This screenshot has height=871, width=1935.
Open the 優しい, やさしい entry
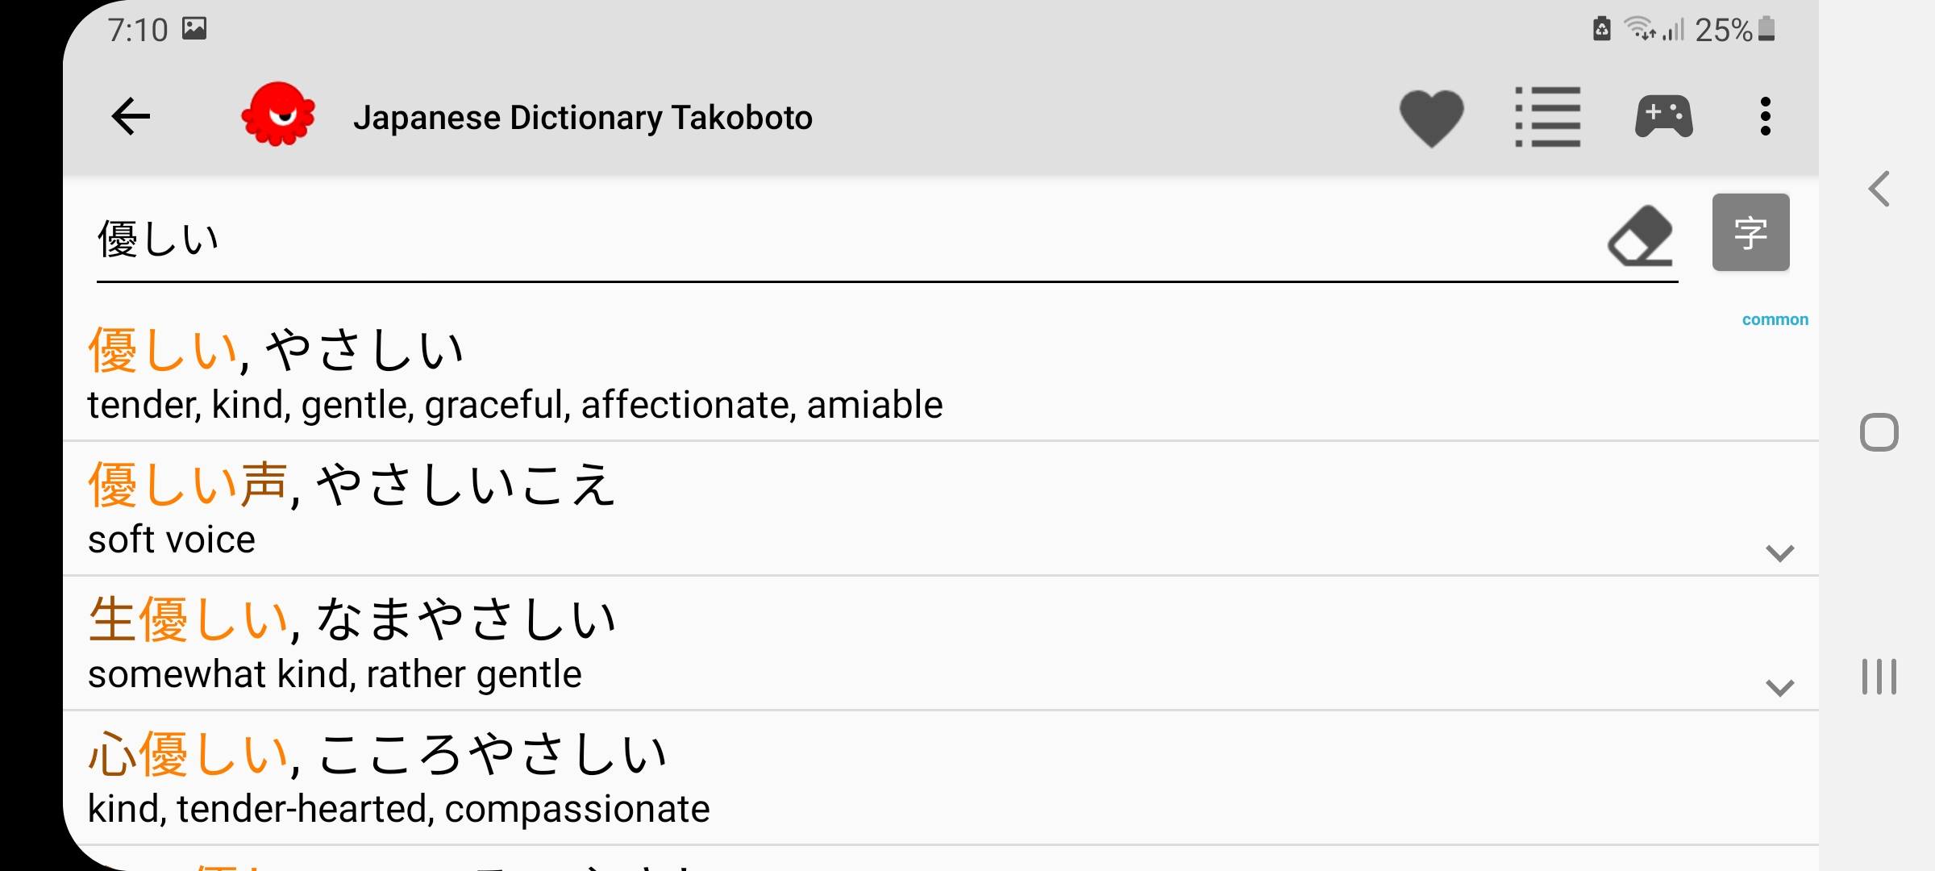(516, 375)
